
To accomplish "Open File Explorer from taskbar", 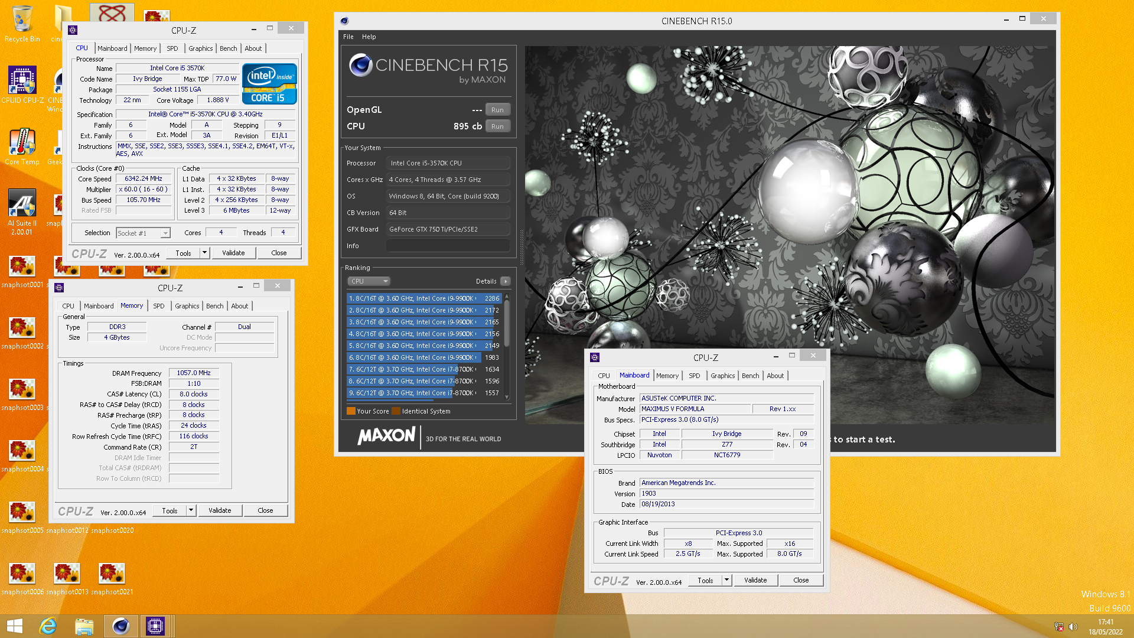I will click(x=84, y=626).
